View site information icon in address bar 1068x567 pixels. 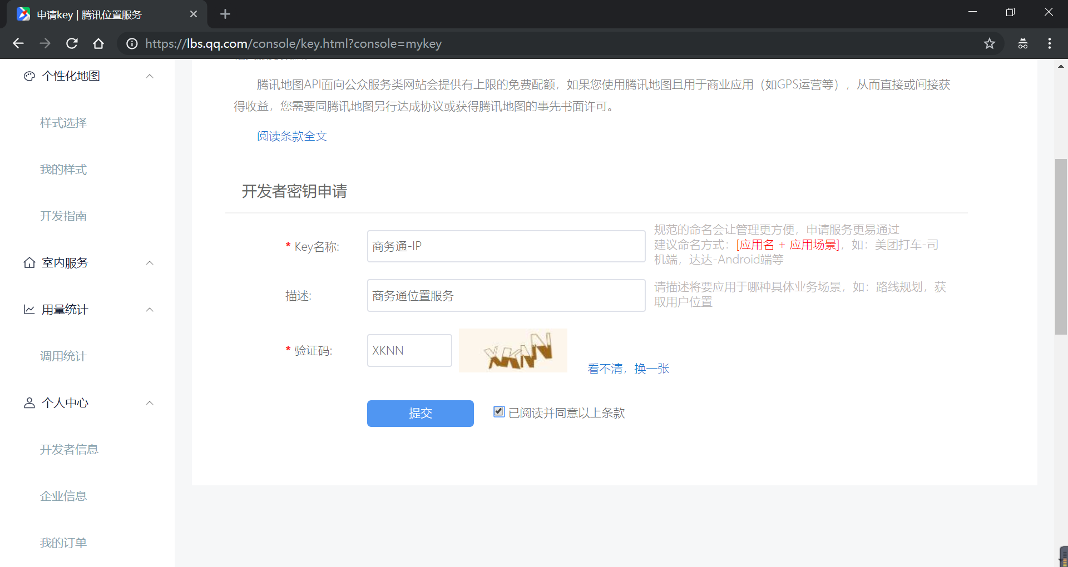click(x=132, y=43)
